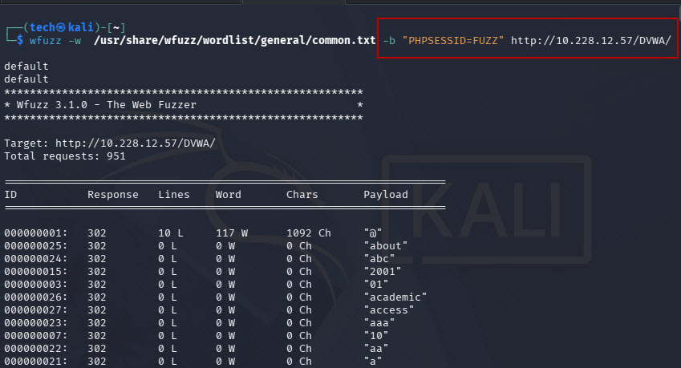
Task: Click the tech㉿kali prompt text
Action: 62,27
